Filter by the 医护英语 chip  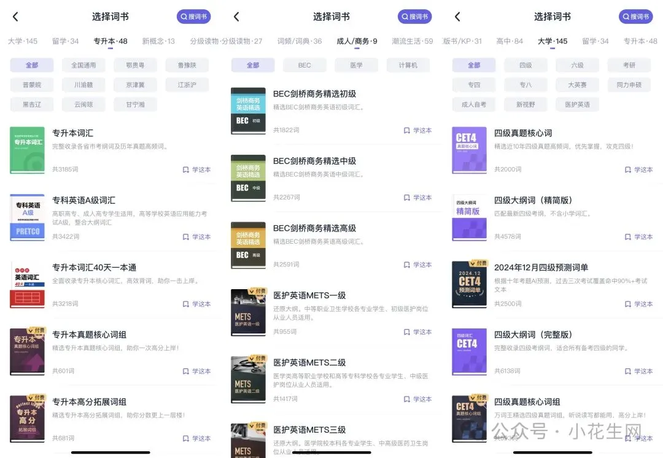point(577,104)
